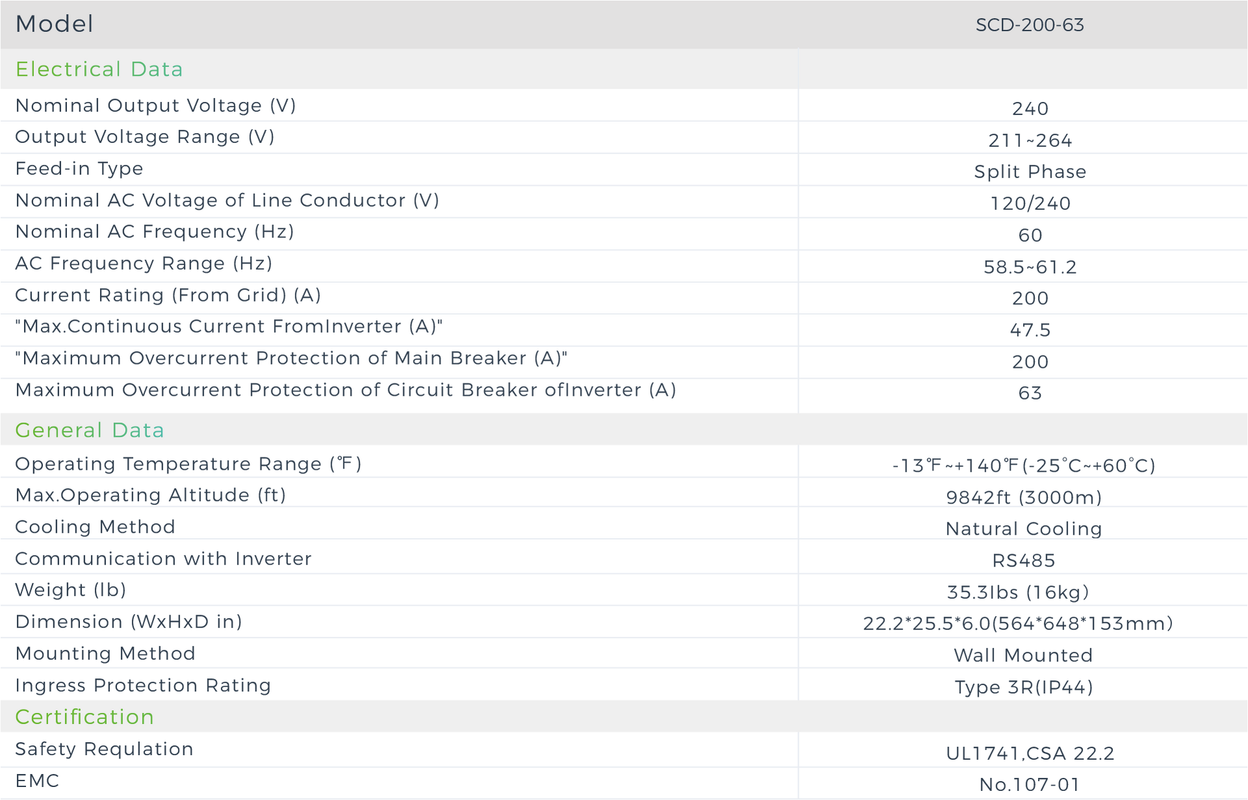Click the Model header label

[x=55, y=24]
